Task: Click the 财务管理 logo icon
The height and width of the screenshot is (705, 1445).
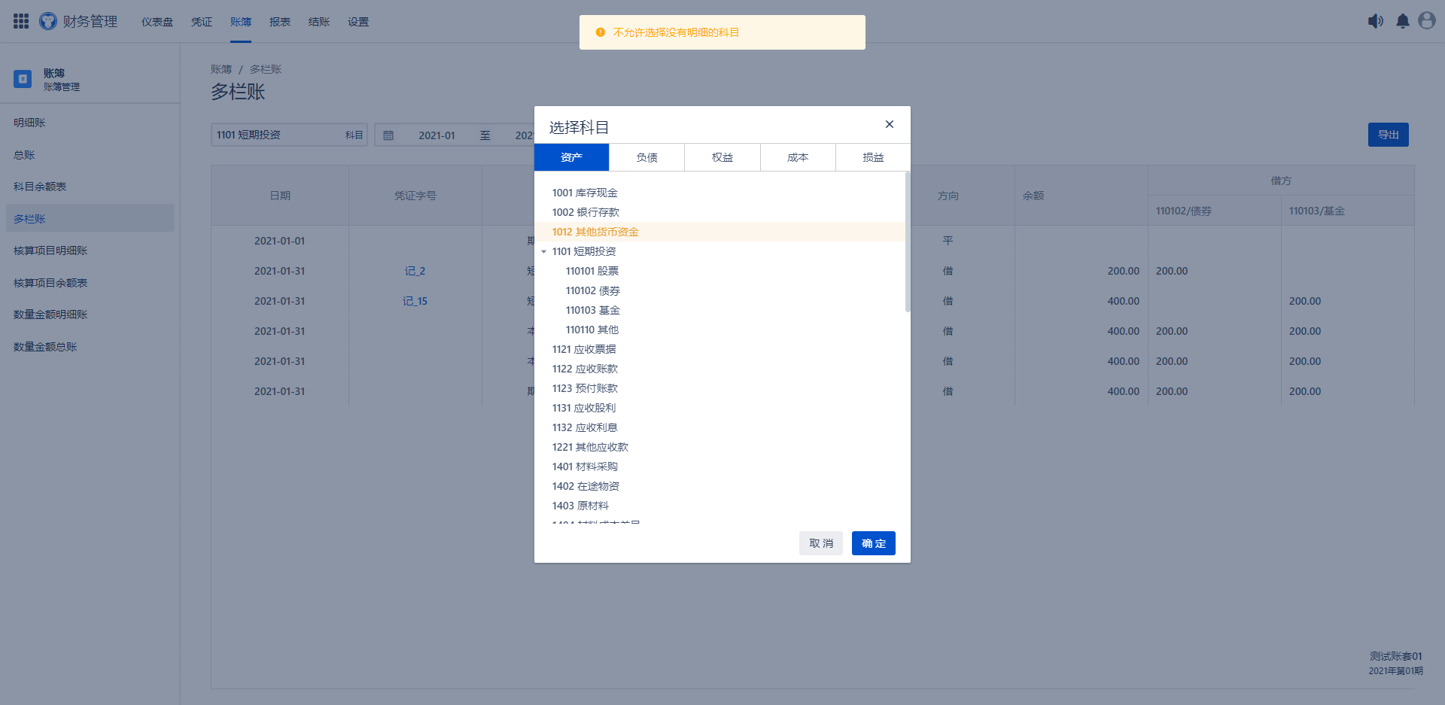Action: 48,21
